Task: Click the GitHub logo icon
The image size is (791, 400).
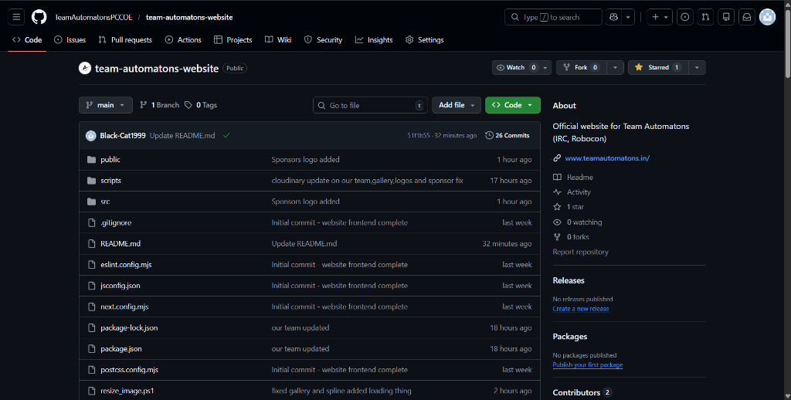Action: pos(39,17)
